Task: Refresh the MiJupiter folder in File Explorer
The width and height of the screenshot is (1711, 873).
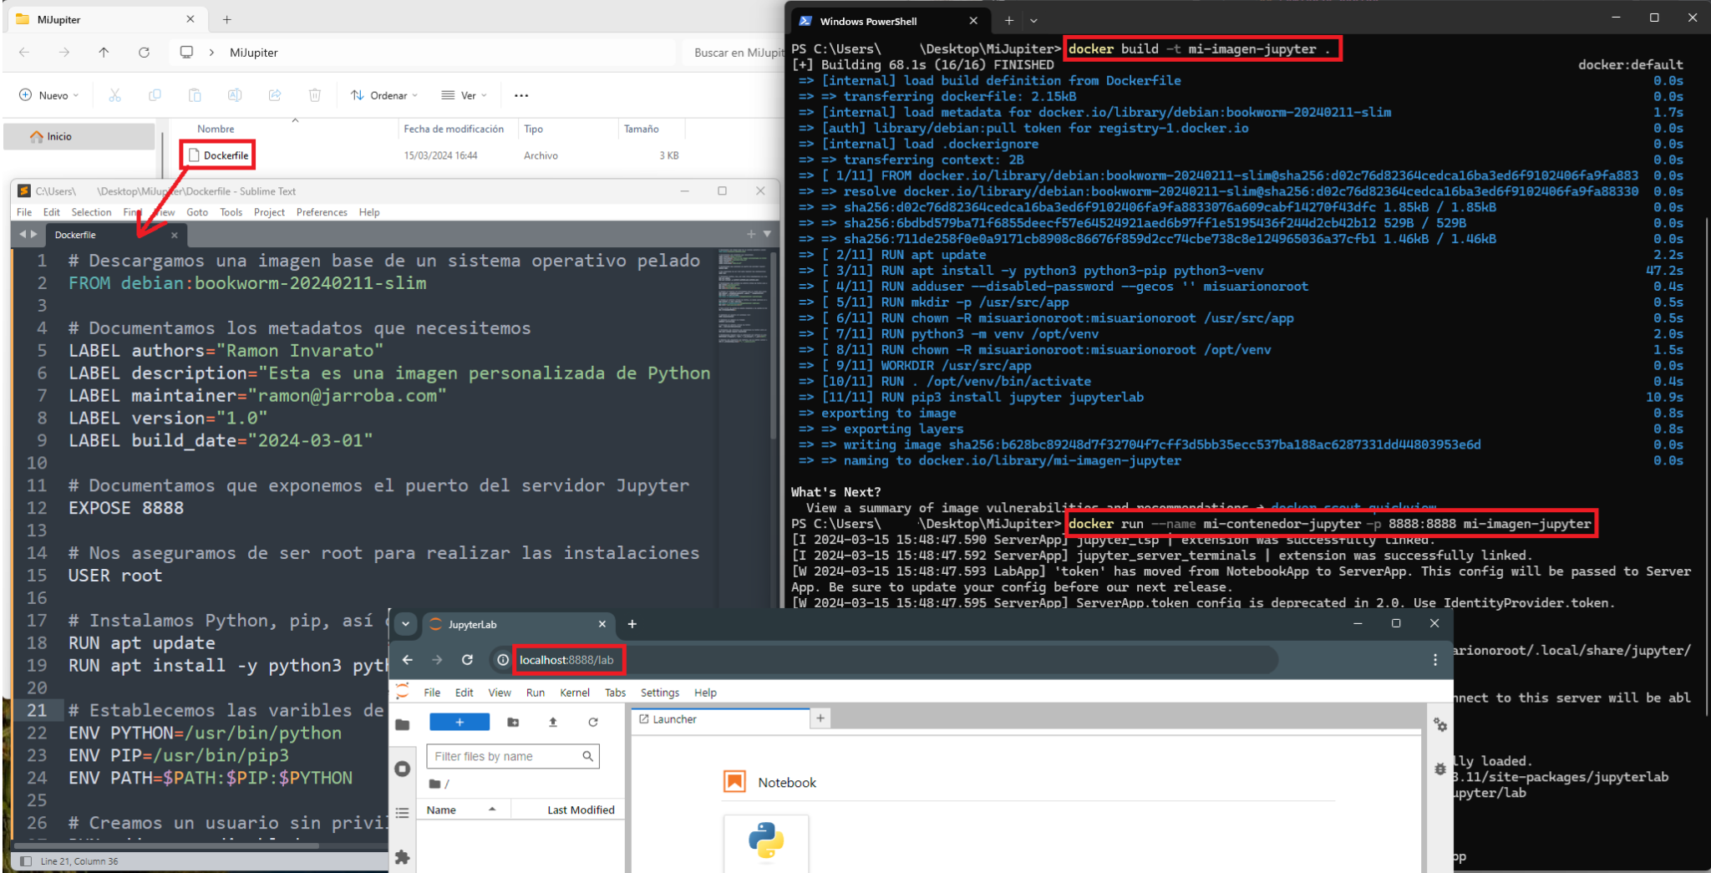Action: tap(144, 52)
